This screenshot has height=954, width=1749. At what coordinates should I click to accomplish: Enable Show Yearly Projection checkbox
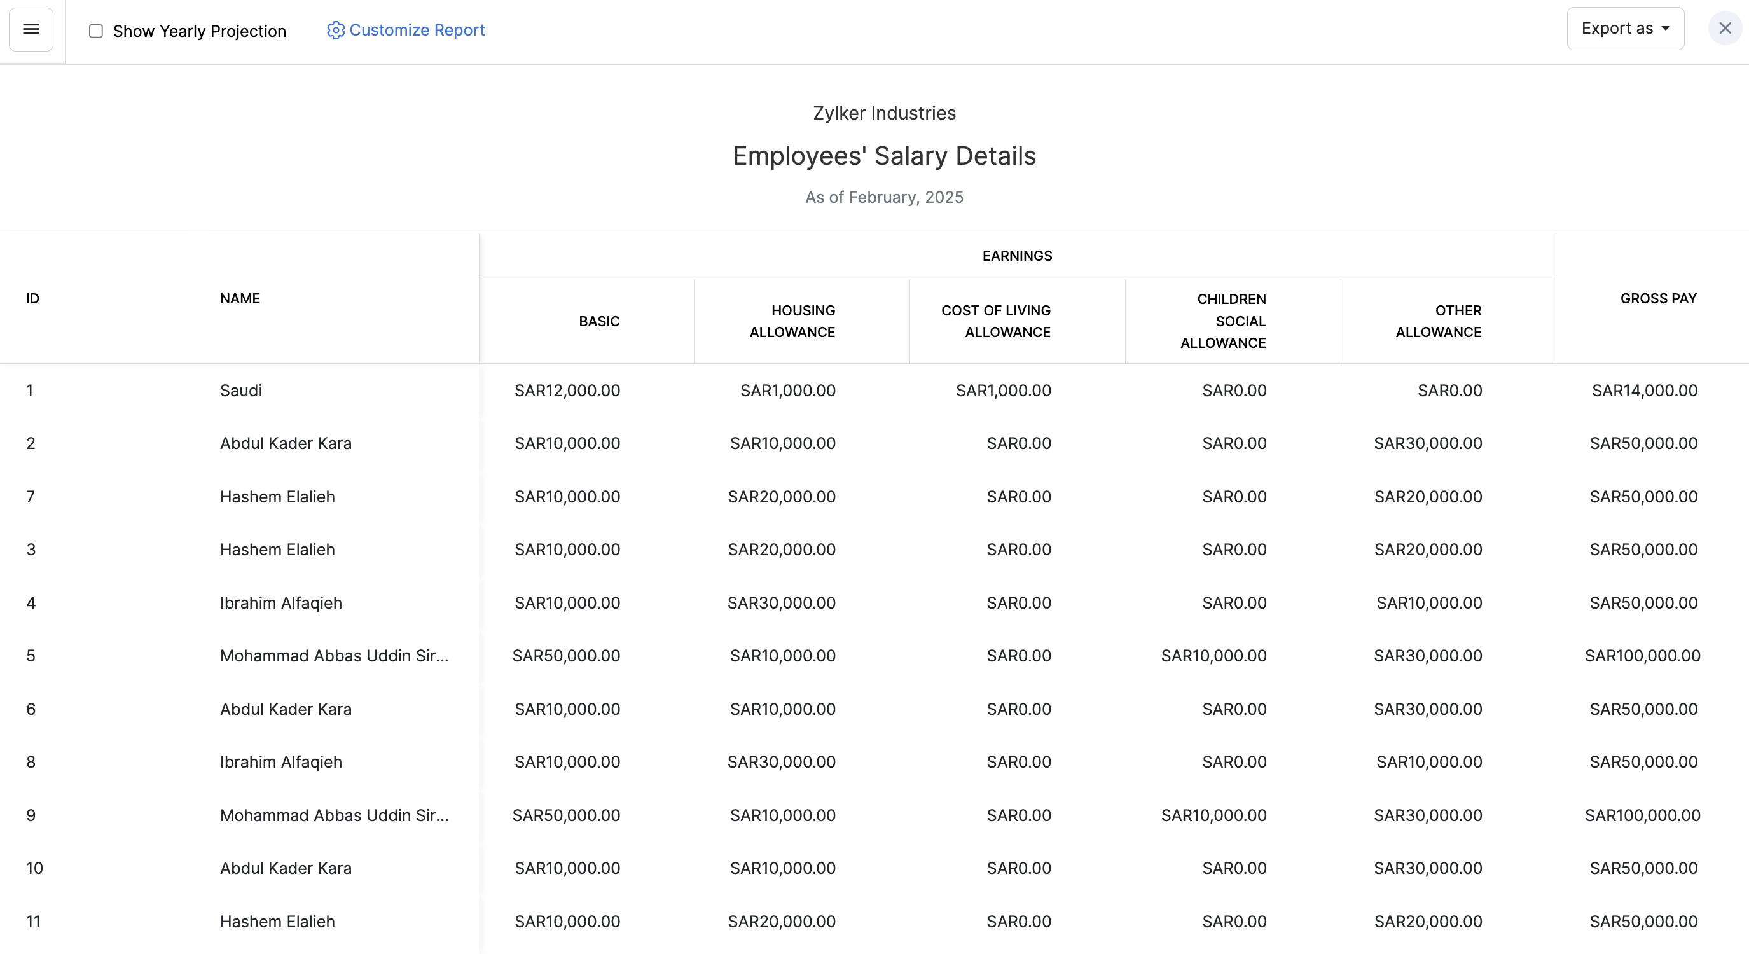click(96, 31)
